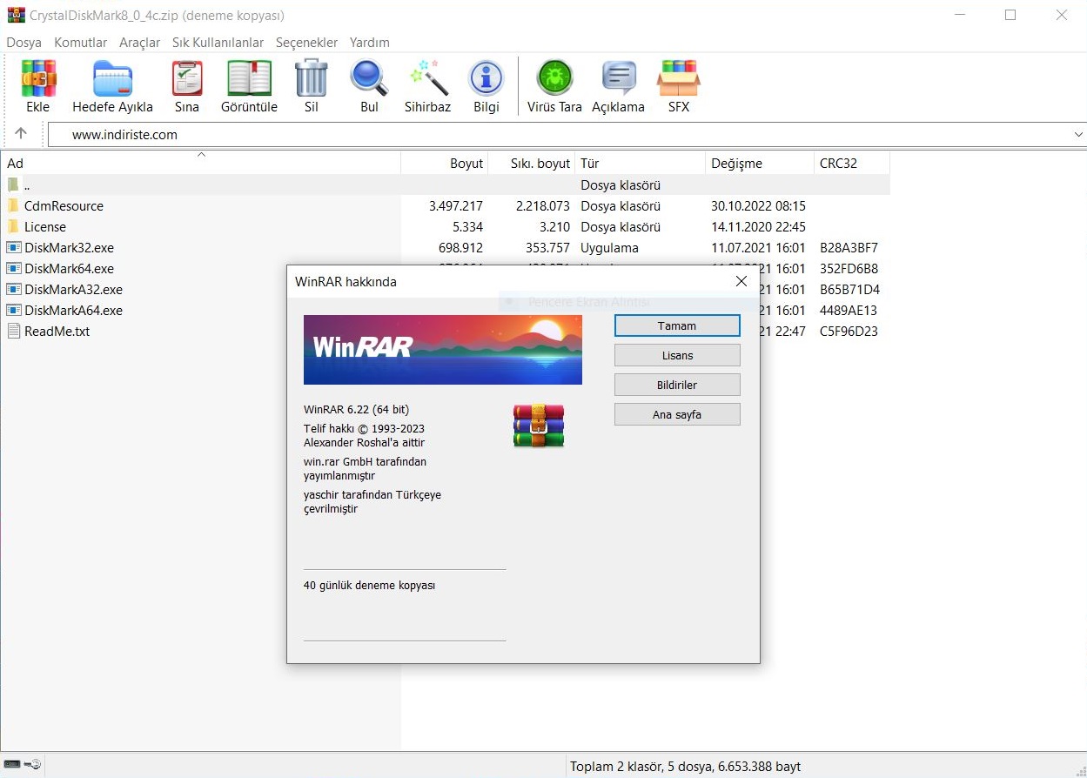Click the Ana sayfa button
Image resolution: width=1087 pixels, height=778 pixels.
tap(677, 414)
